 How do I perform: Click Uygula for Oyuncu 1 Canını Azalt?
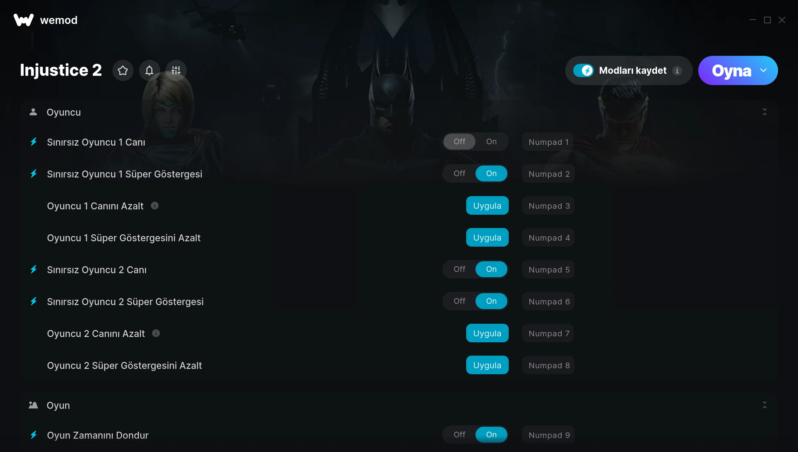click(487, 206)
